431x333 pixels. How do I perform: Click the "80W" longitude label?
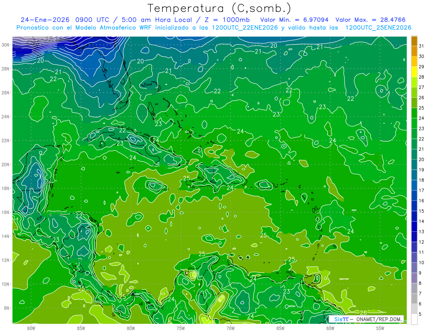(x=131, y=328)
